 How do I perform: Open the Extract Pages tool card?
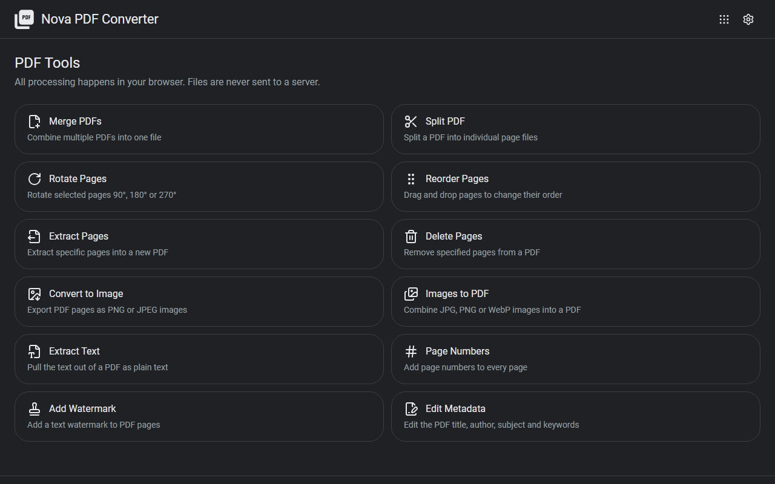199,244
